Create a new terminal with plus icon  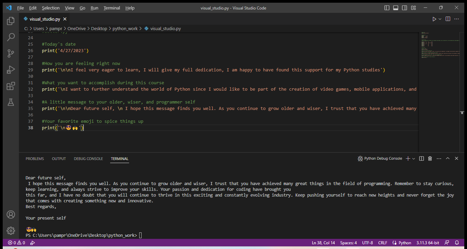tap(408, 158)
